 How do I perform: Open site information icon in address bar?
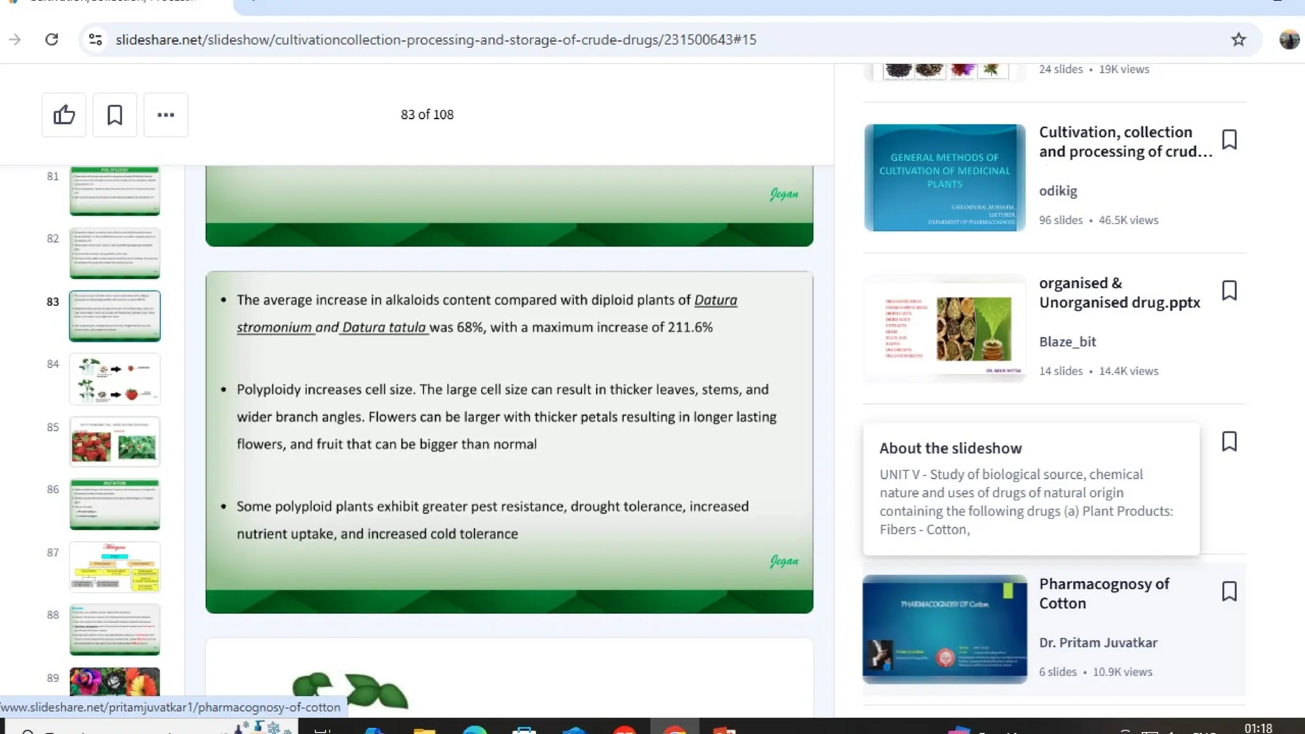click(96, 40)
